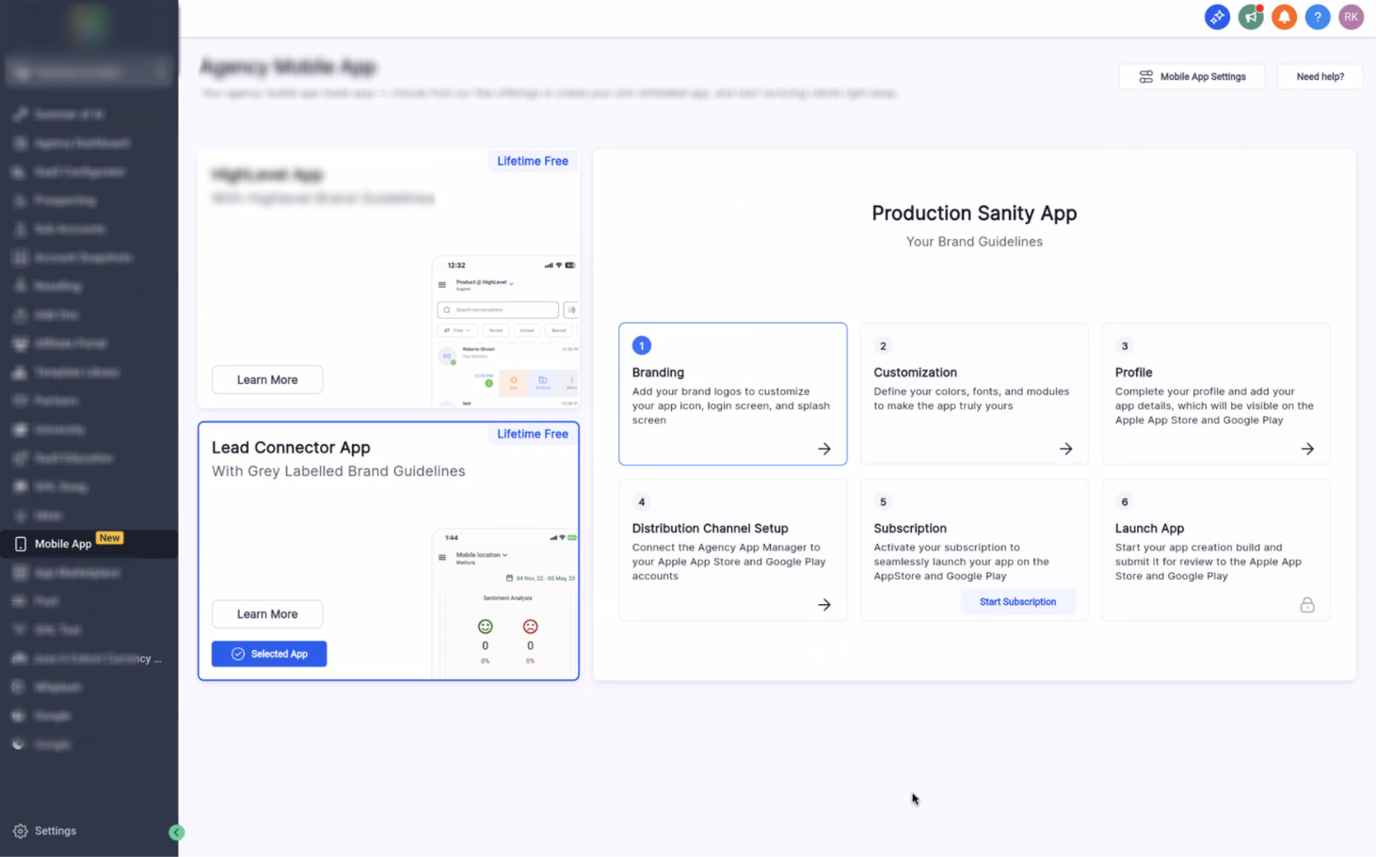Click the arrow on the Branding card

pyautogui.click(x=824, y=449)
